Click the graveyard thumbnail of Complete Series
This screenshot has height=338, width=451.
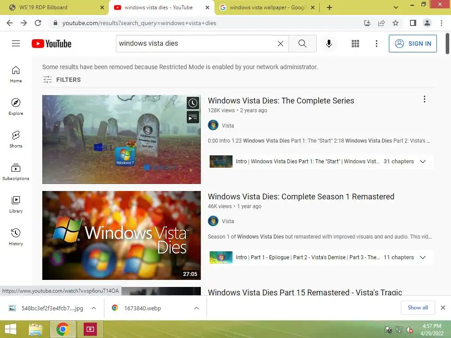click(122, 140)
